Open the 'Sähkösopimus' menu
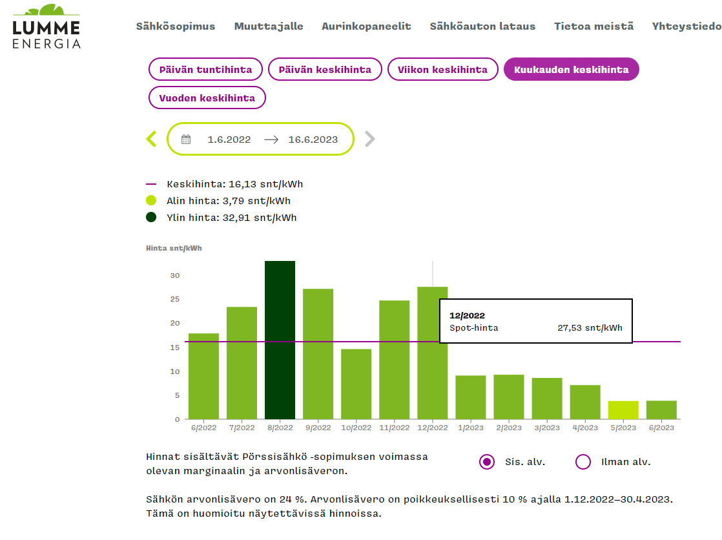 pyautogui.click(x=176, y=26)
